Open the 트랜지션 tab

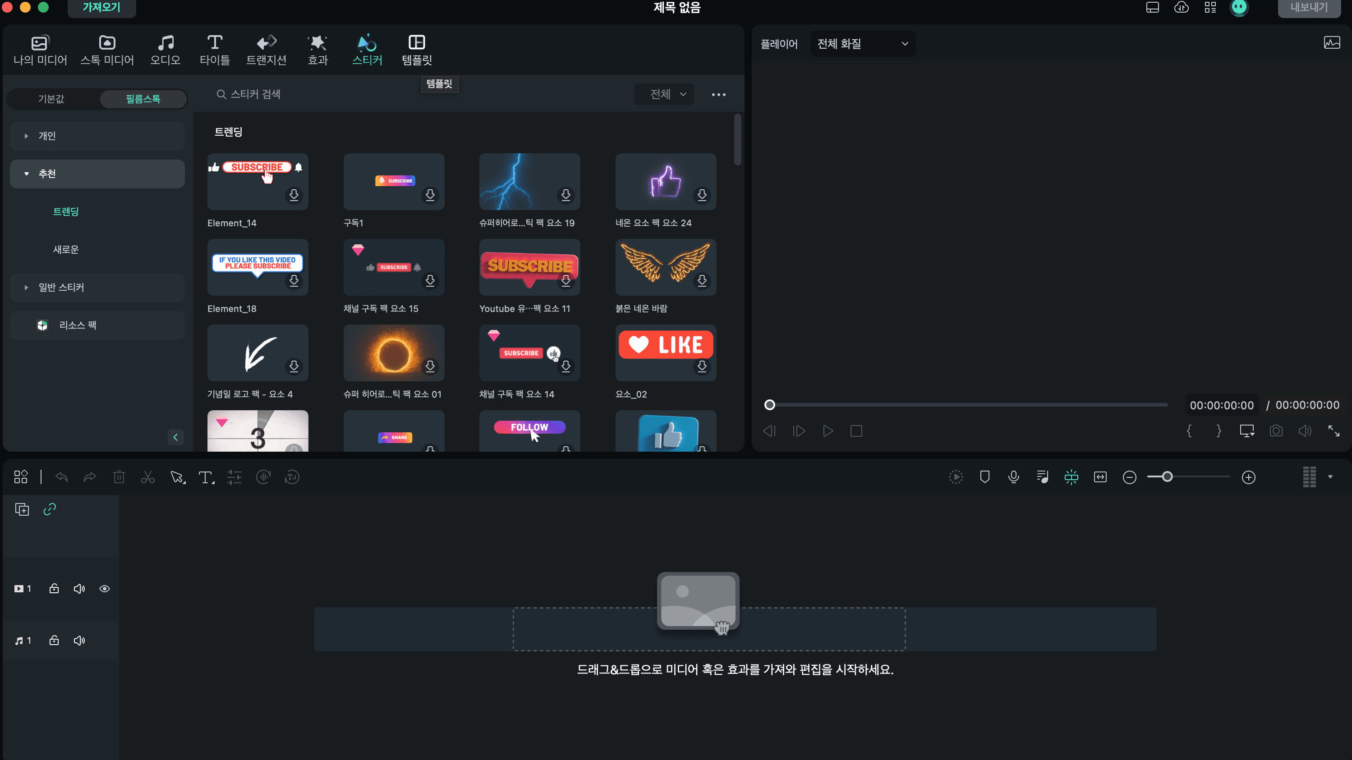pyautogui.click(x=266, y=50)
